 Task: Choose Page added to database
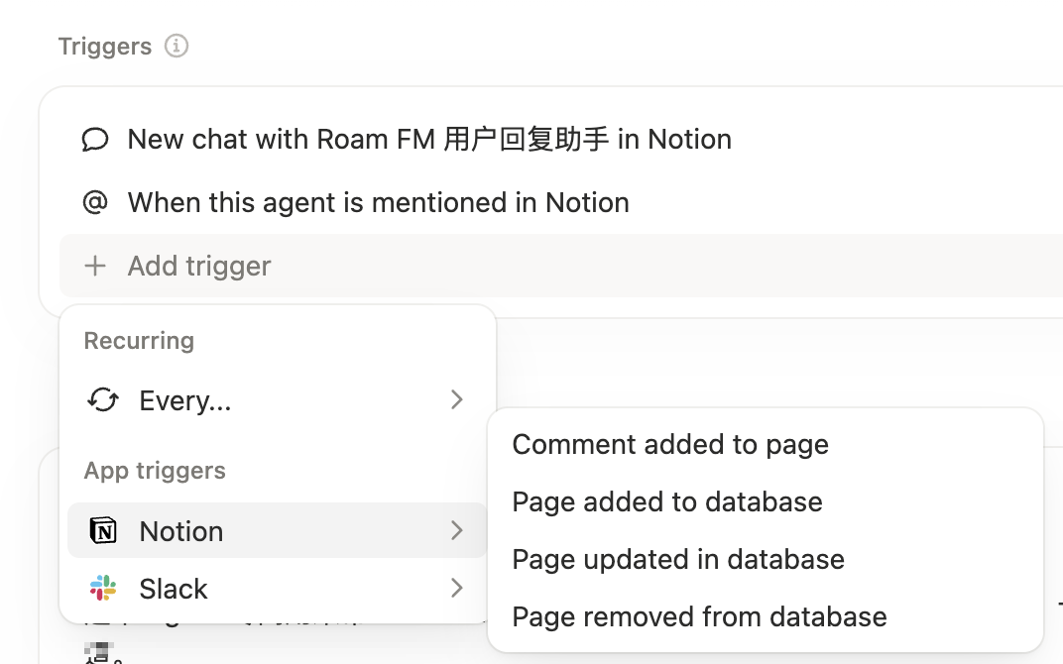coord(666,501)
